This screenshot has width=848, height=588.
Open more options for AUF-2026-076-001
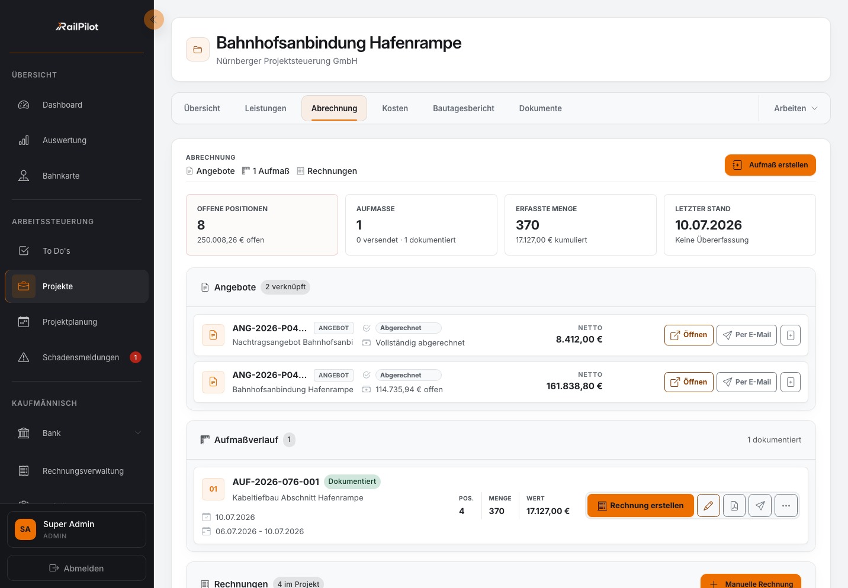click(786, 506)
